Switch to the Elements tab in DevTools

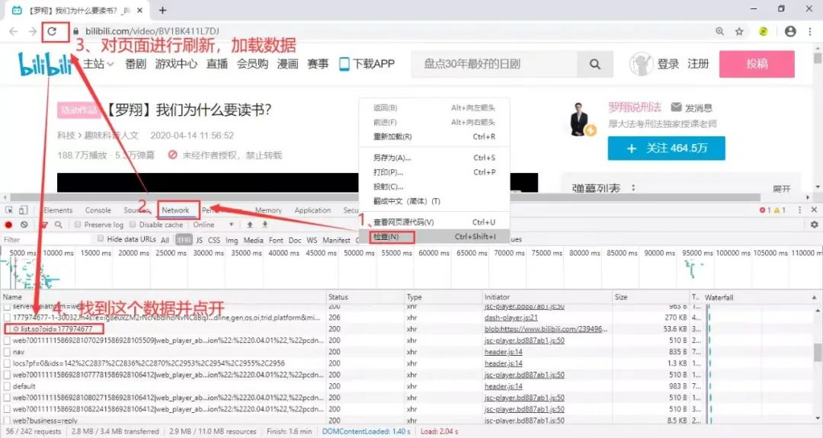(58, 210)
